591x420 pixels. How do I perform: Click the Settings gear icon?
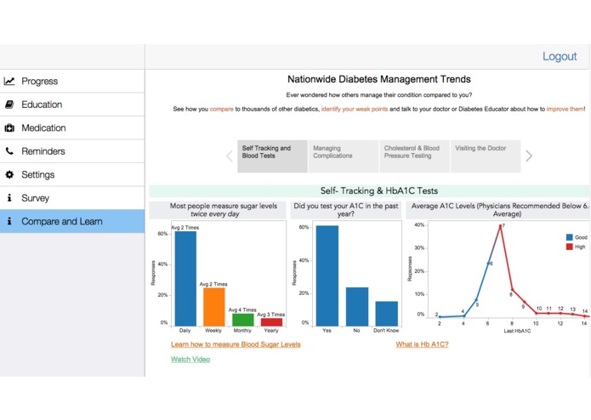point(9,174)
